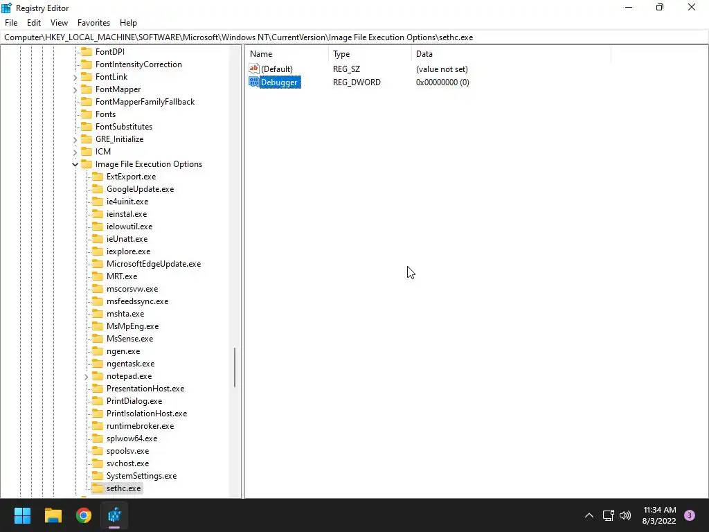Open the volume speaker tray icon

(625, 515)
